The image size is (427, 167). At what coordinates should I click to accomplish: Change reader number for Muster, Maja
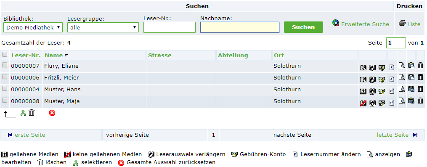point(392,103)
